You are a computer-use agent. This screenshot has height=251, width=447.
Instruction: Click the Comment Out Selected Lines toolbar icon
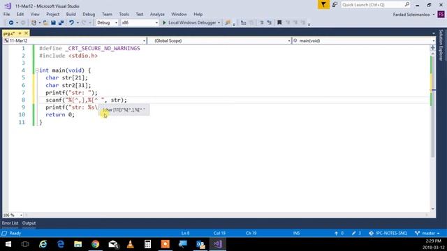[x=262, y=22]
